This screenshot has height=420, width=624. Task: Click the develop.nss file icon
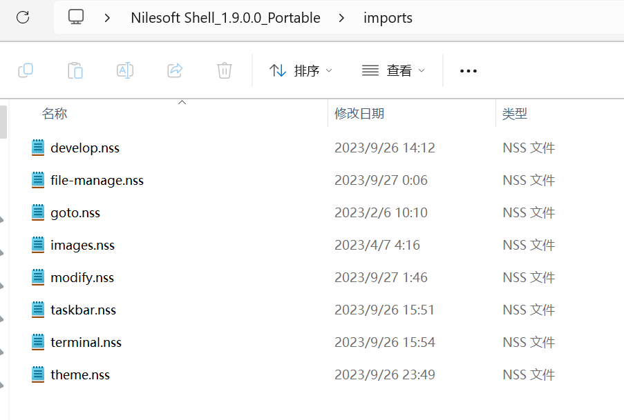click(38, 148)
